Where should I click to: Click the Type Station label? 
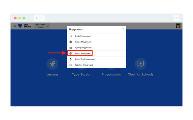(x=82, y=75)
